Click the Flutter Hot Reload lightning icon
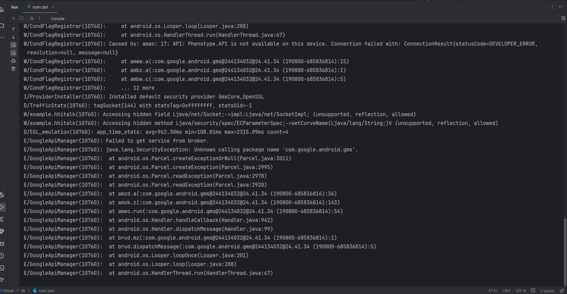This screenshot has width=567, height=294. click(13, 18)
